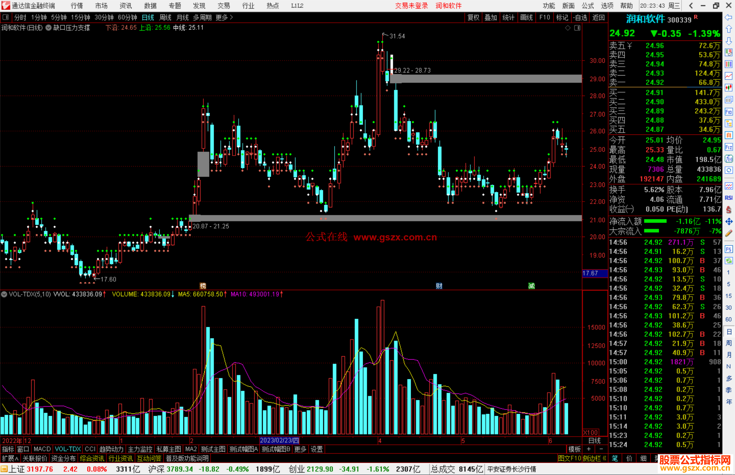Toggle the 缺口压力支撑 indicator circle

(x=49, y=28)
